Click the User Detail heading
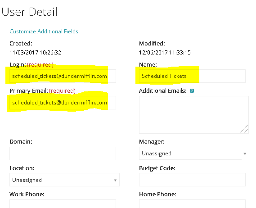 click(29, 12)
